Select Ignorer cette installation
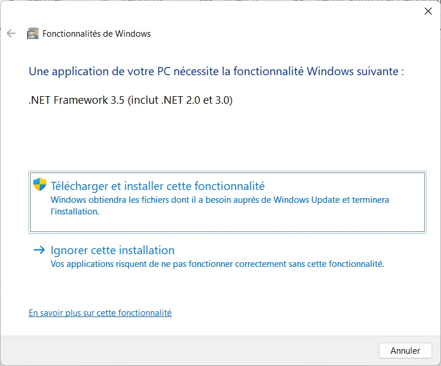This screenshot has height=366, width=441. 112,251
